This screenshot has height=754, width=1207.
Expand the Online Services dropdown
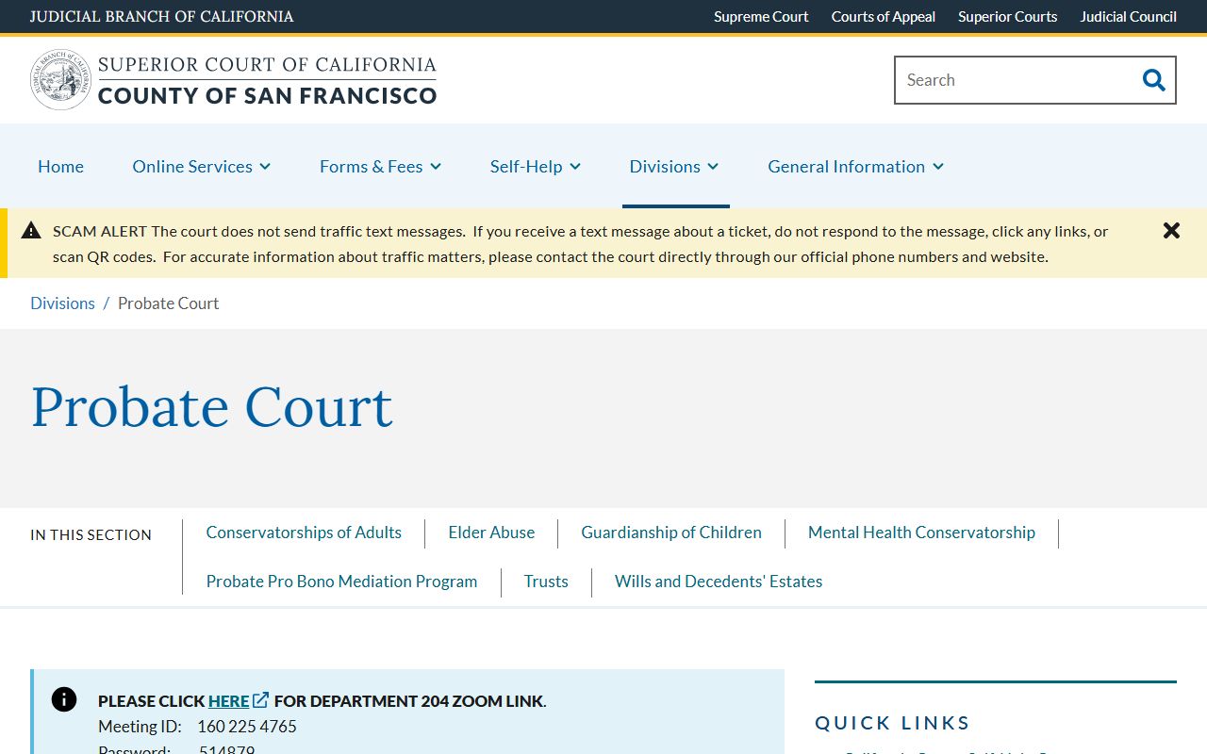pos(202,166)
